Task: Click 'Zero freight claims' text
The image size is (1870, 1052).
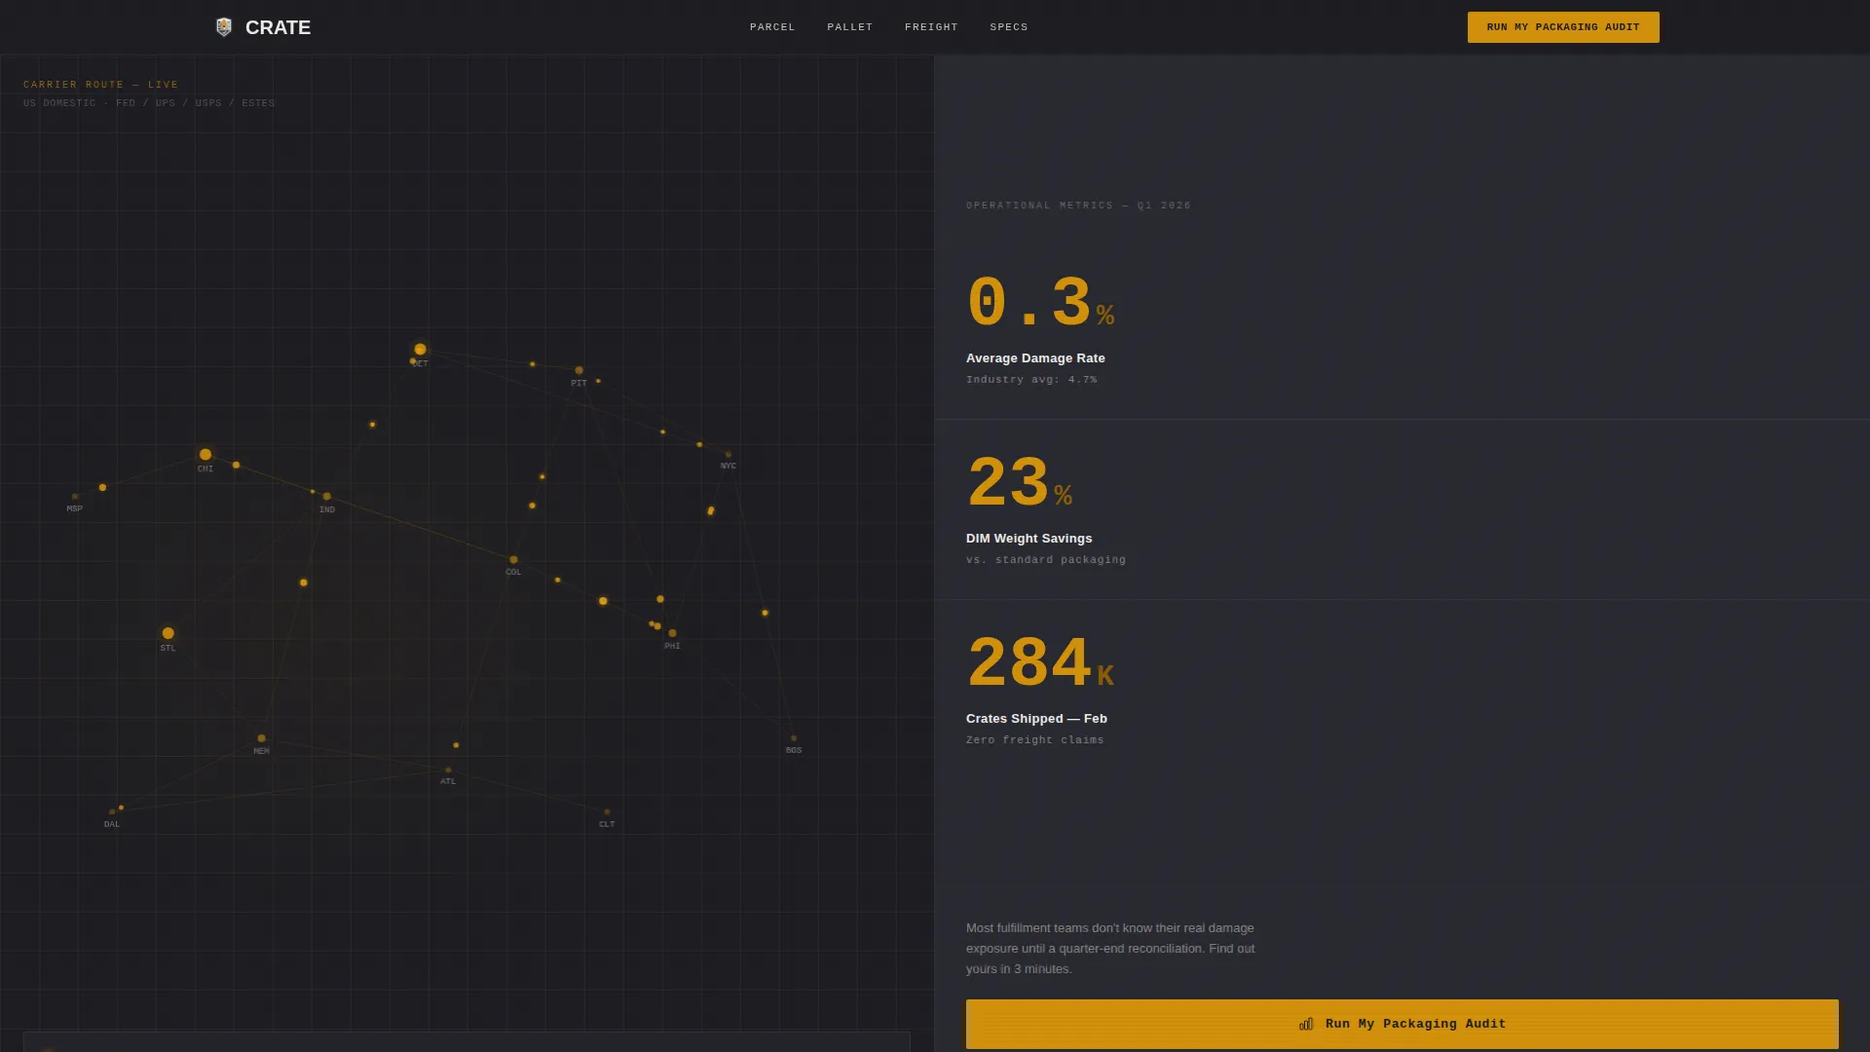Action: pyautogui.click(x=1035, y=740)
